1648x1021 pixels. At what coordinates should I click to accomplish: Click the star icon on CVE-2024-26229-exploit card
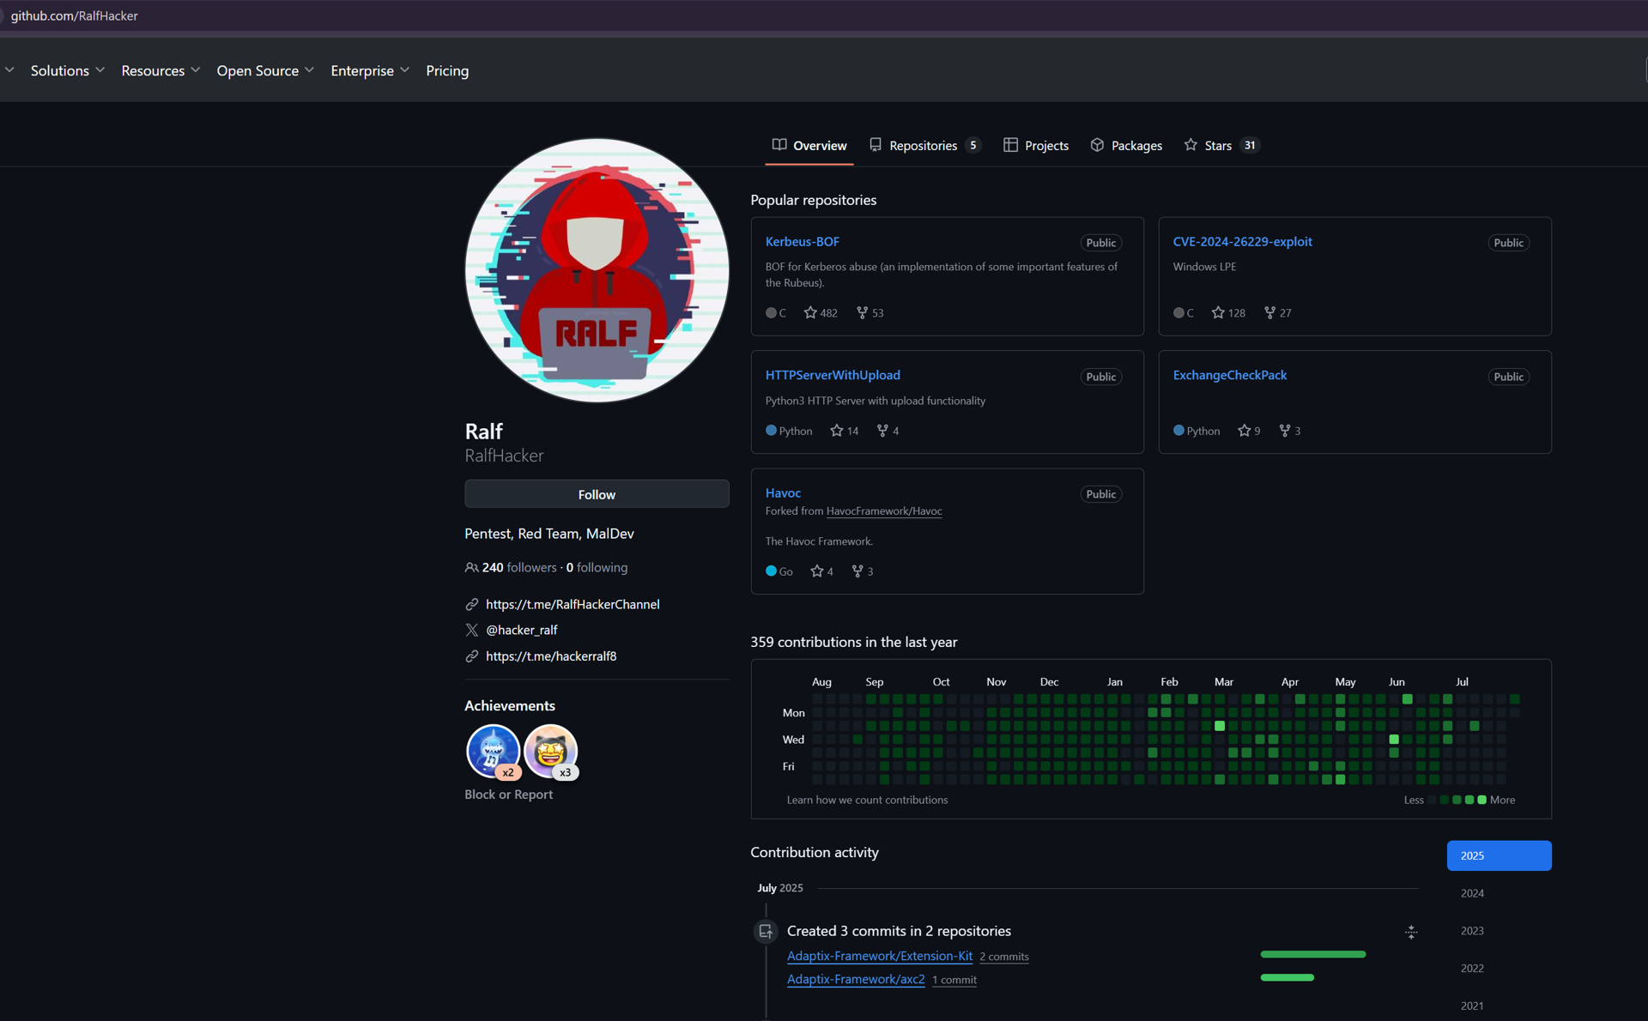point(1218,312)
